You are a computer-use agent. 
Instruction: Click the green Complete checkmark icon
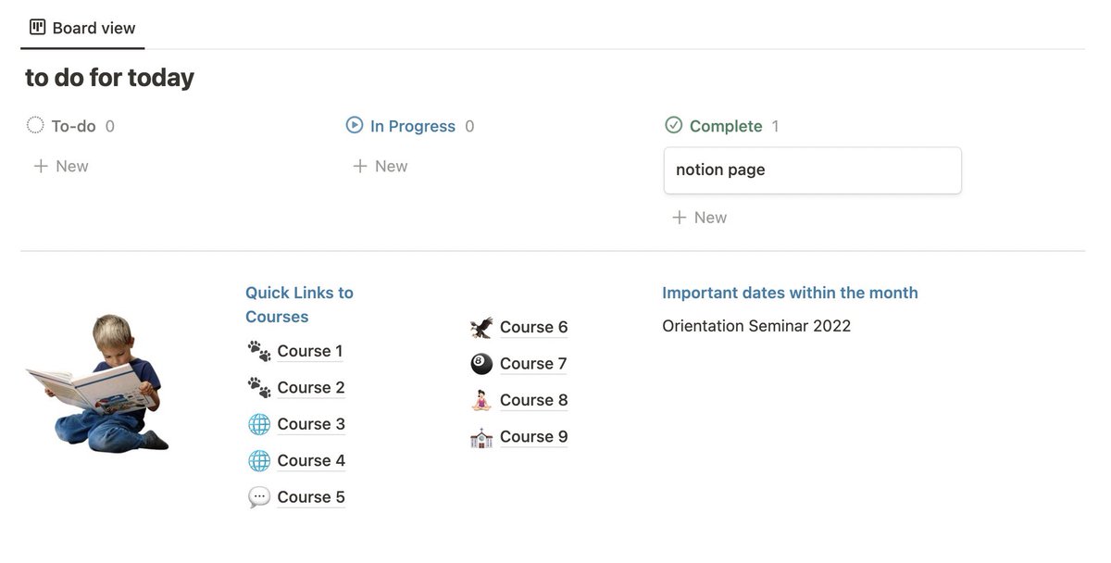click(673, 125)
